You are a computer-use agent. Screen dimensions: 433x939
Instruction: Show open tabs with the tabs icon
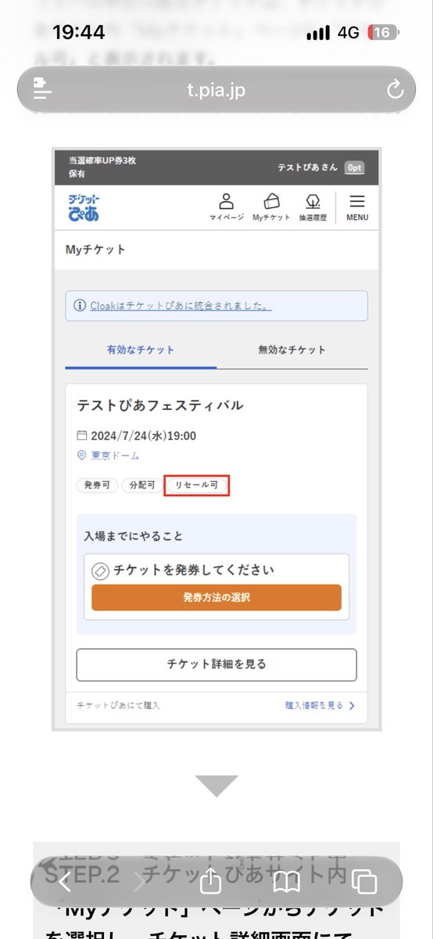tap(364, 882)
